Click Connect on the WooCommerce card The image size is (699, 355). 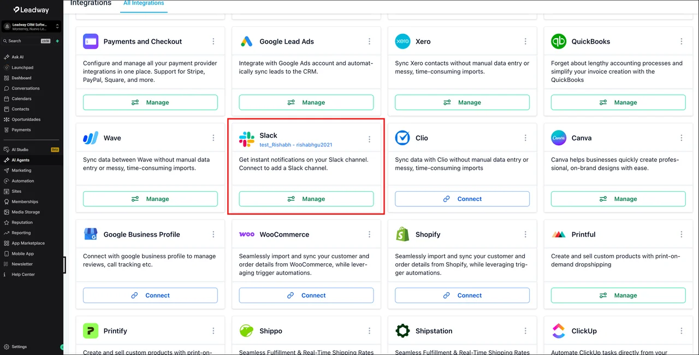[x=306, y=295]
